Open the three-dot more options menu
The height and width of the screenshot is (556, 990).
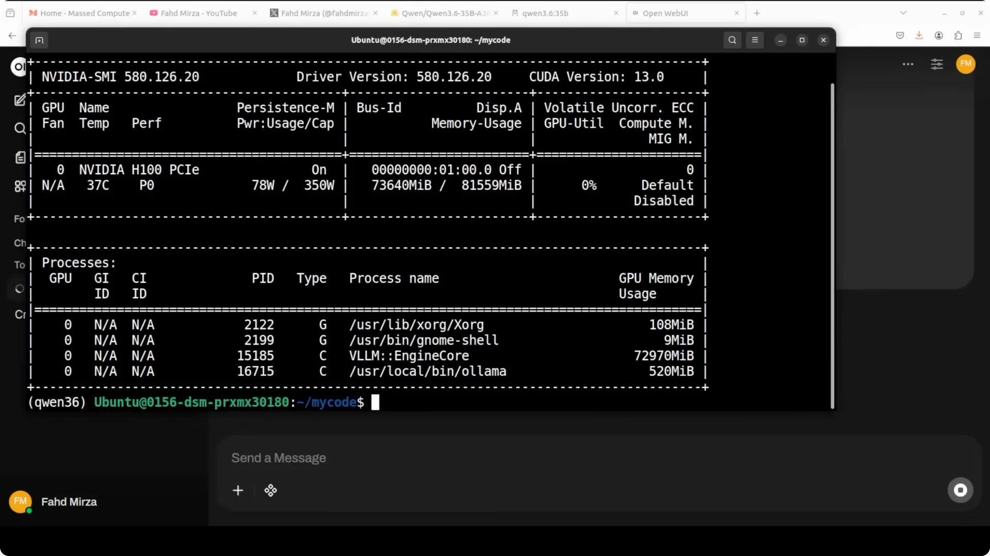908,64
